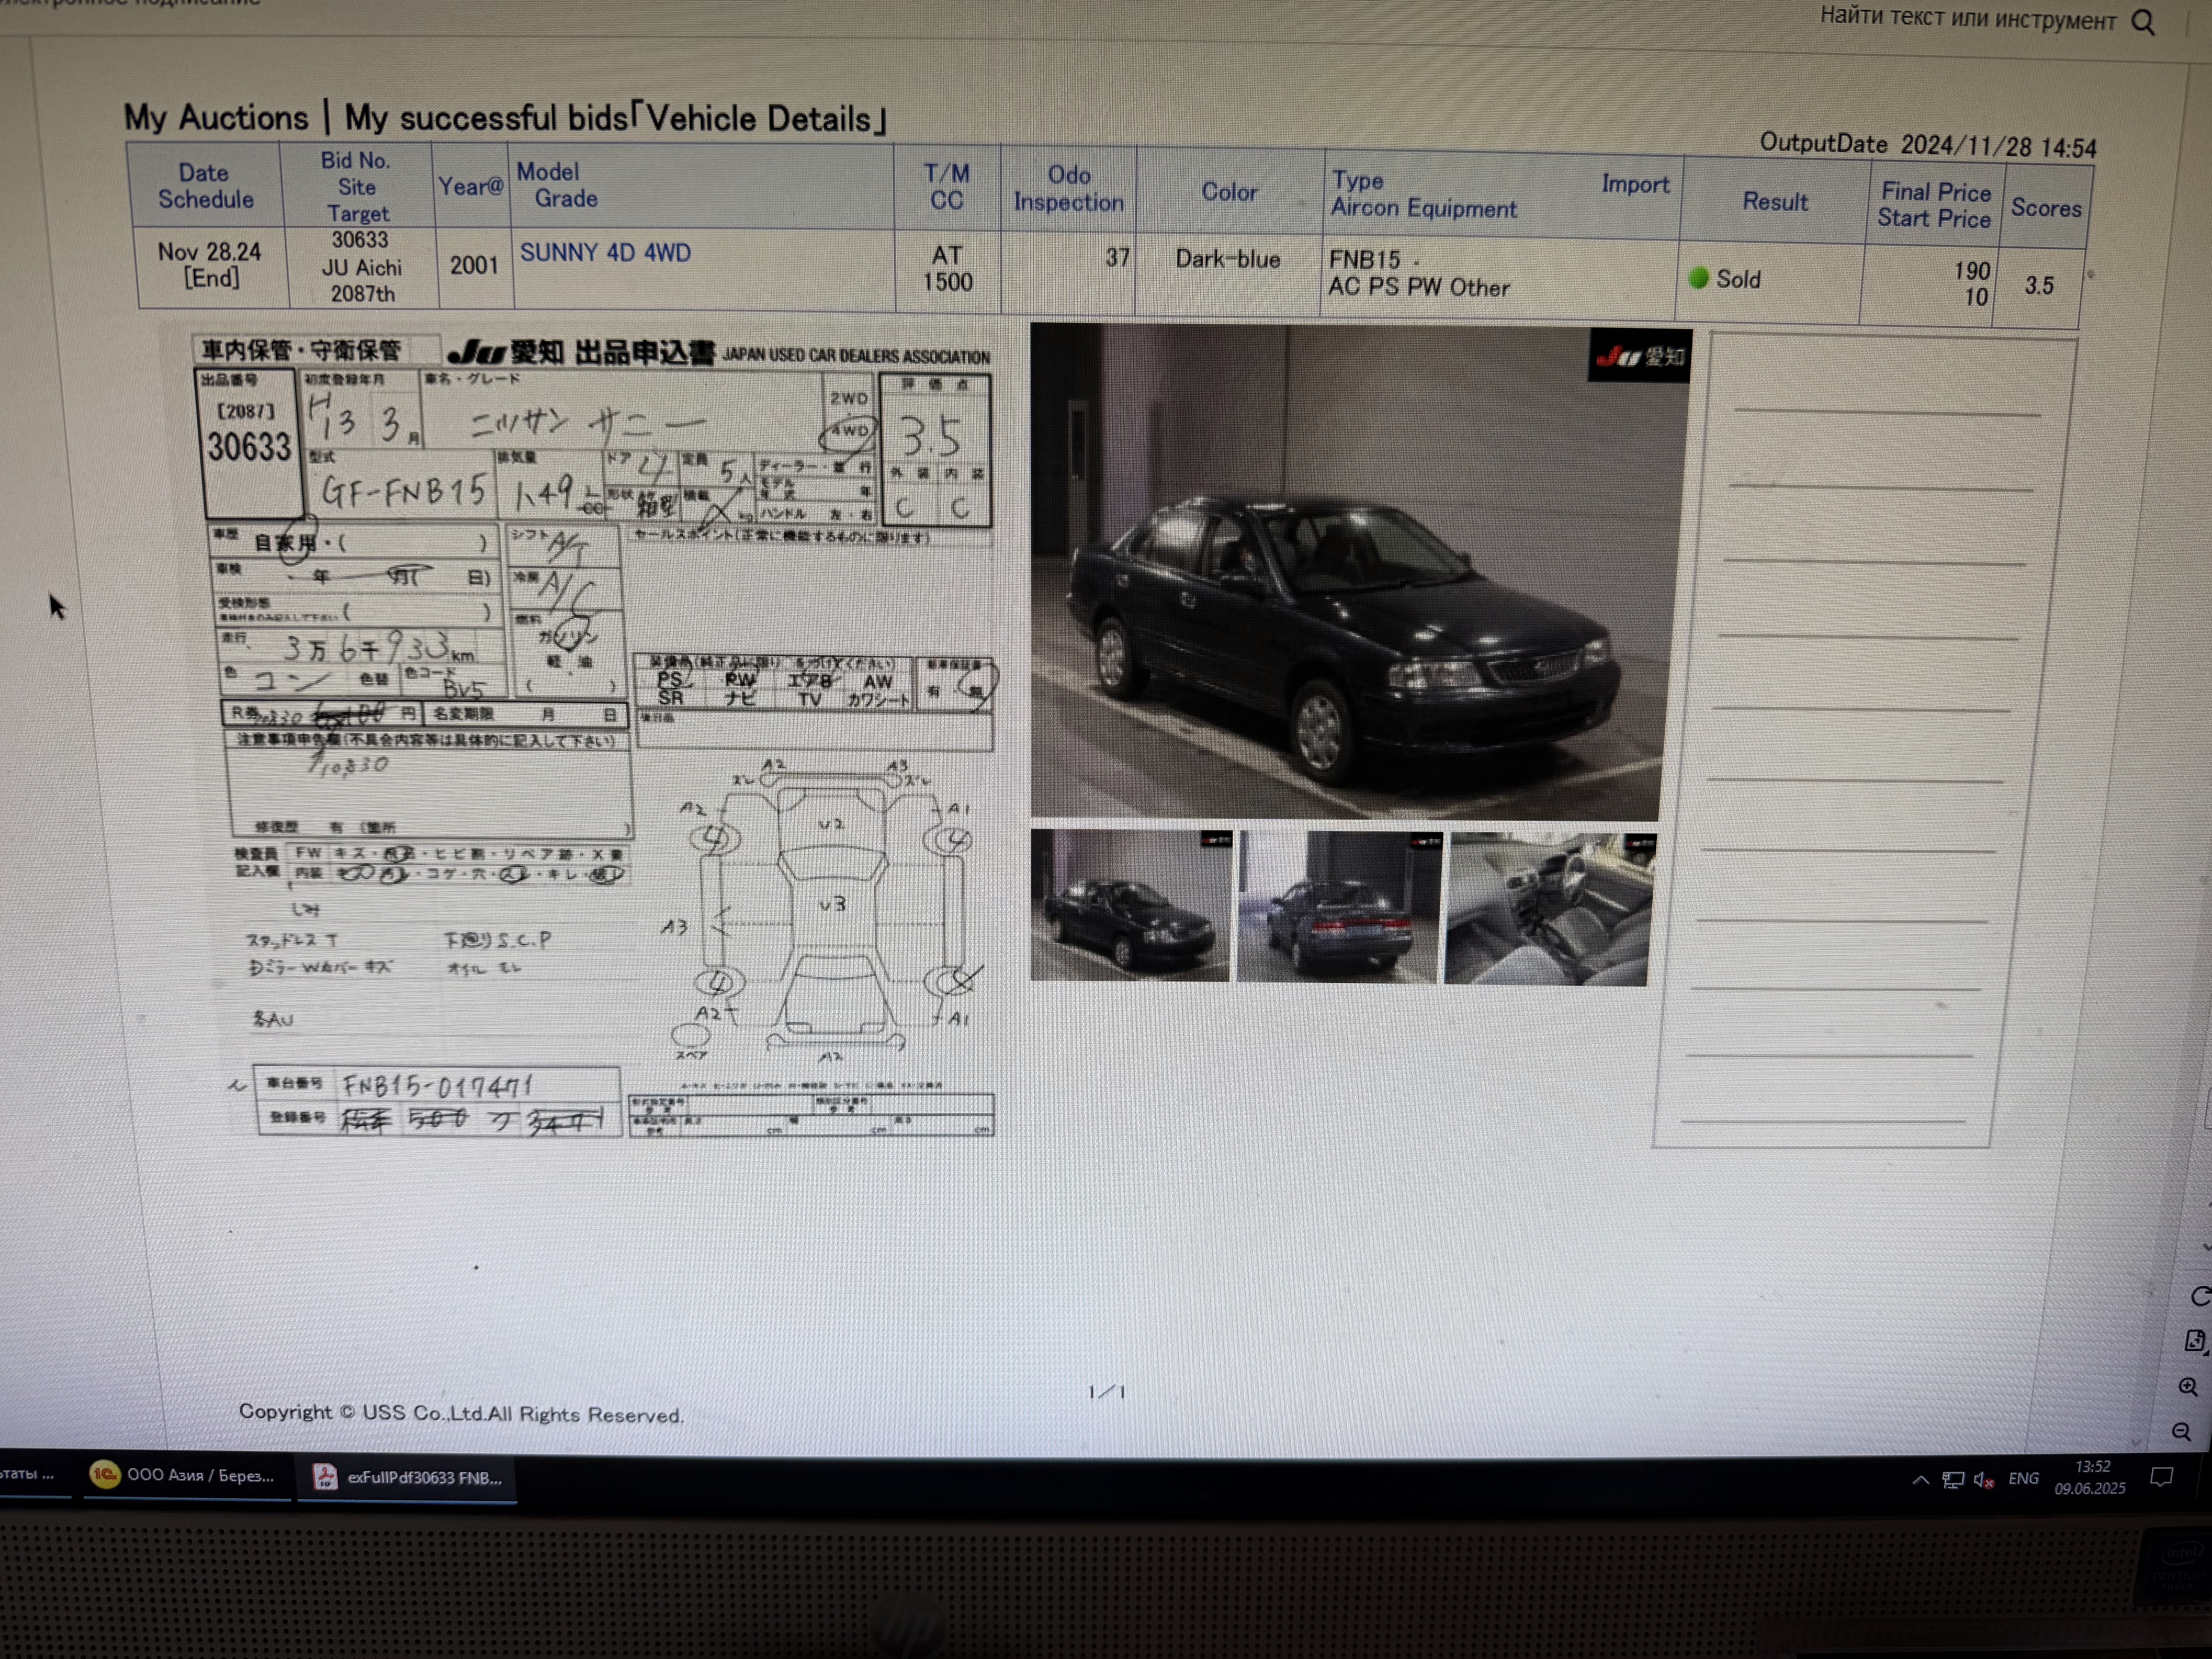The height and width of the screenshot is (1659, 2212).
Task: Click the green 'Sold' result status
Action: pyautogui.click(x=1724, y=279)
